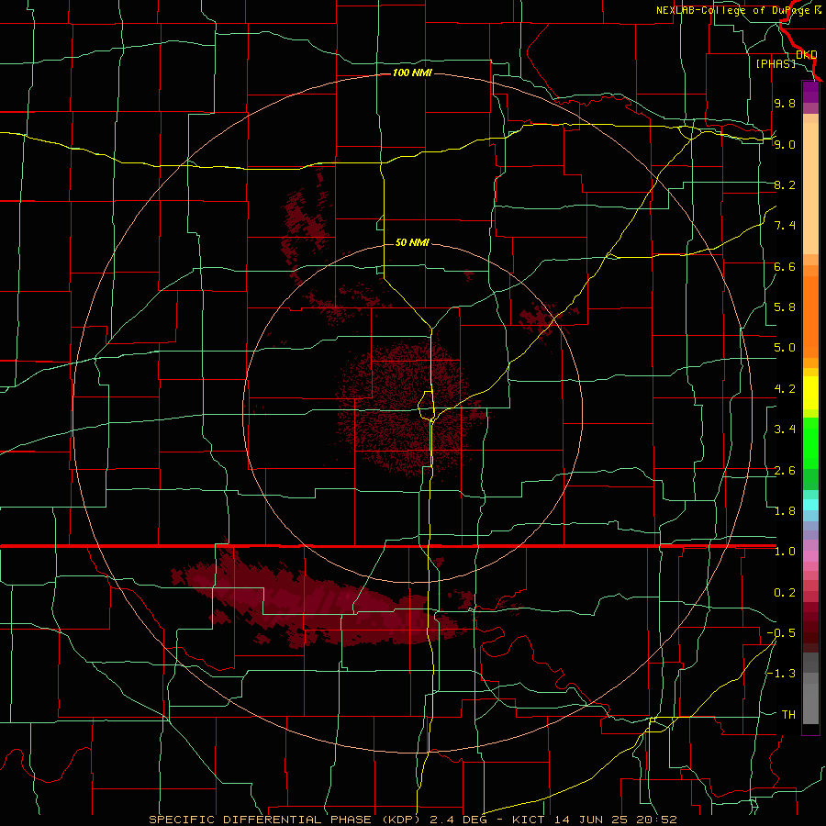Click the Specific Differential Phase caption at bottom
826x826 pixels.
point(412,820)
